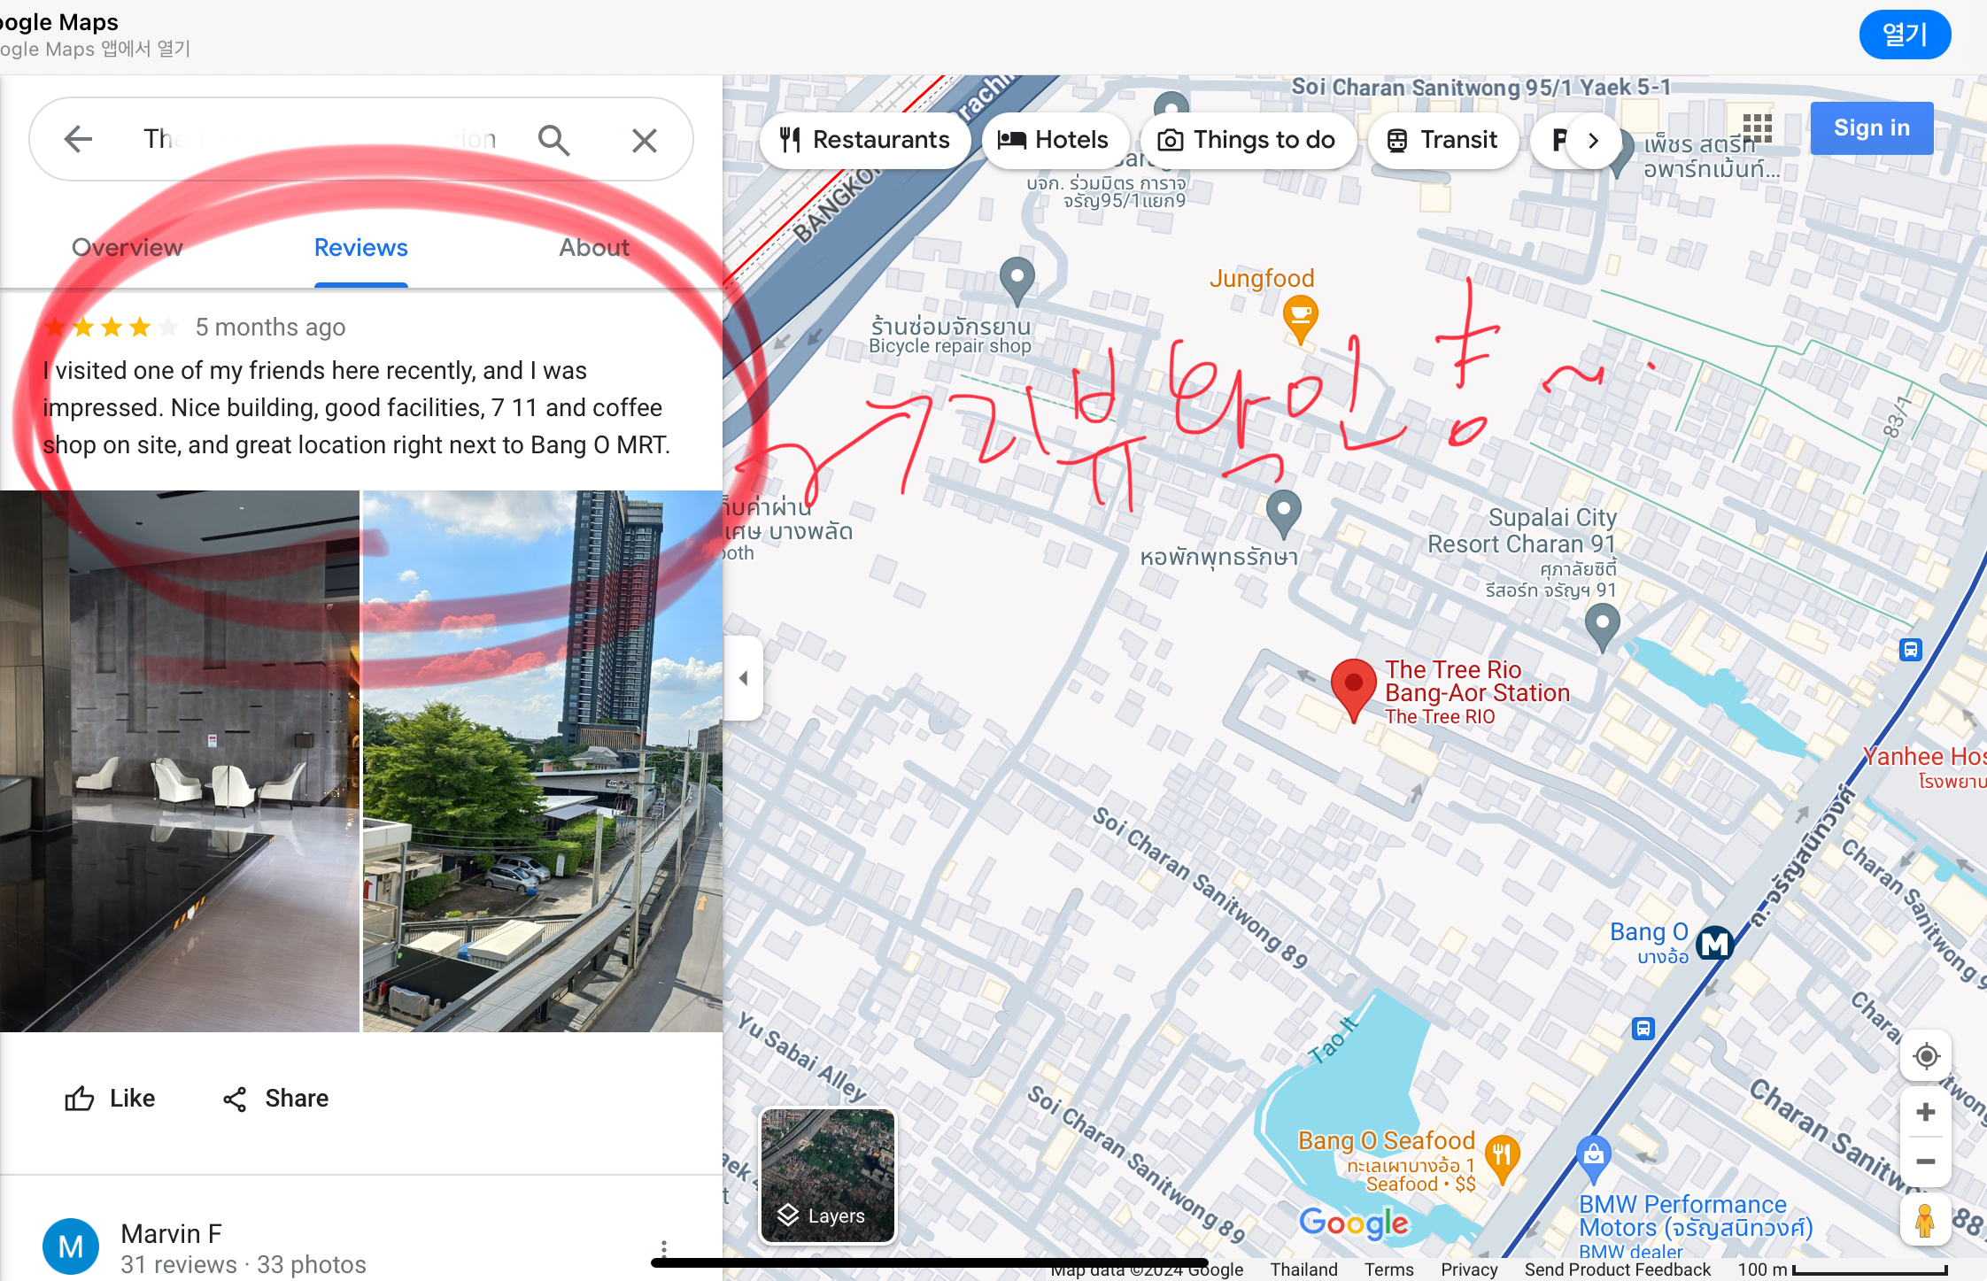This screenshot has width=1987, height=1281.
Task: Go back using the search bar arrow
Action: click(78, 139)
